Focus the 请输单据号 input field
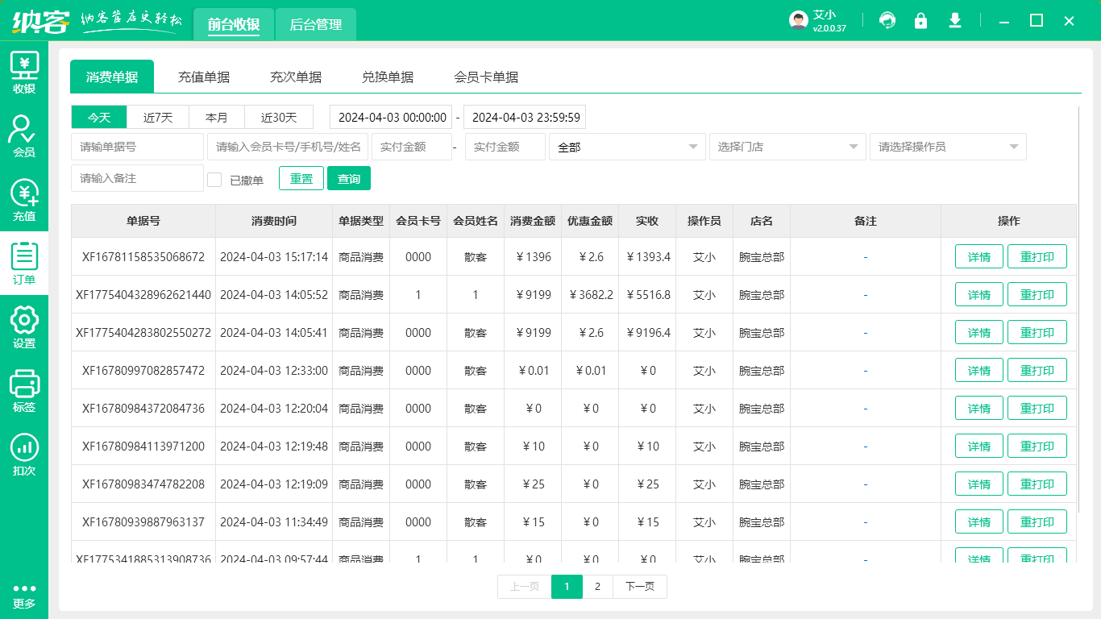 (137, 147)
